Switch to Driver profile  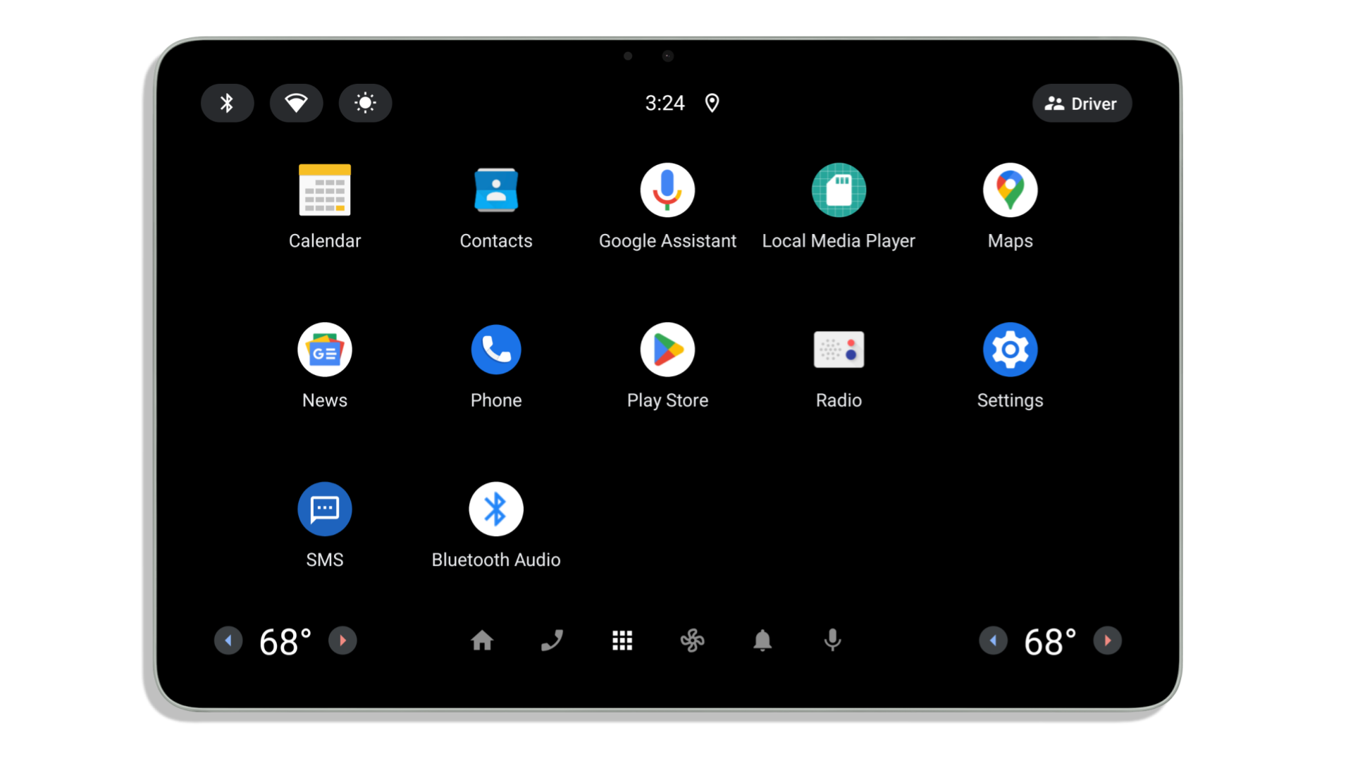(1080, 103)
